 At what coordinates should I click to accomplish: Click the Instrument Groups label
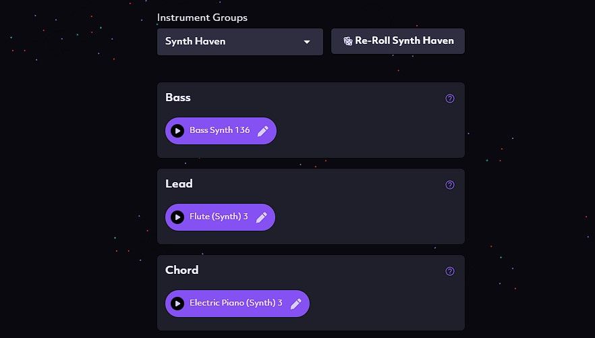[202, 18]
